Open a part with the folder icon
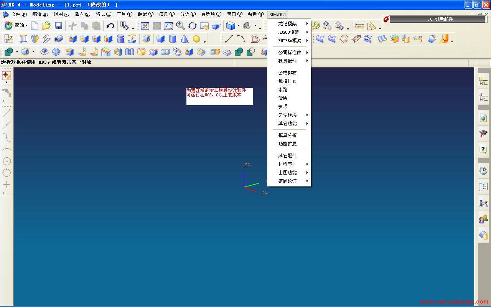491x307 pixels. [46, 26]
